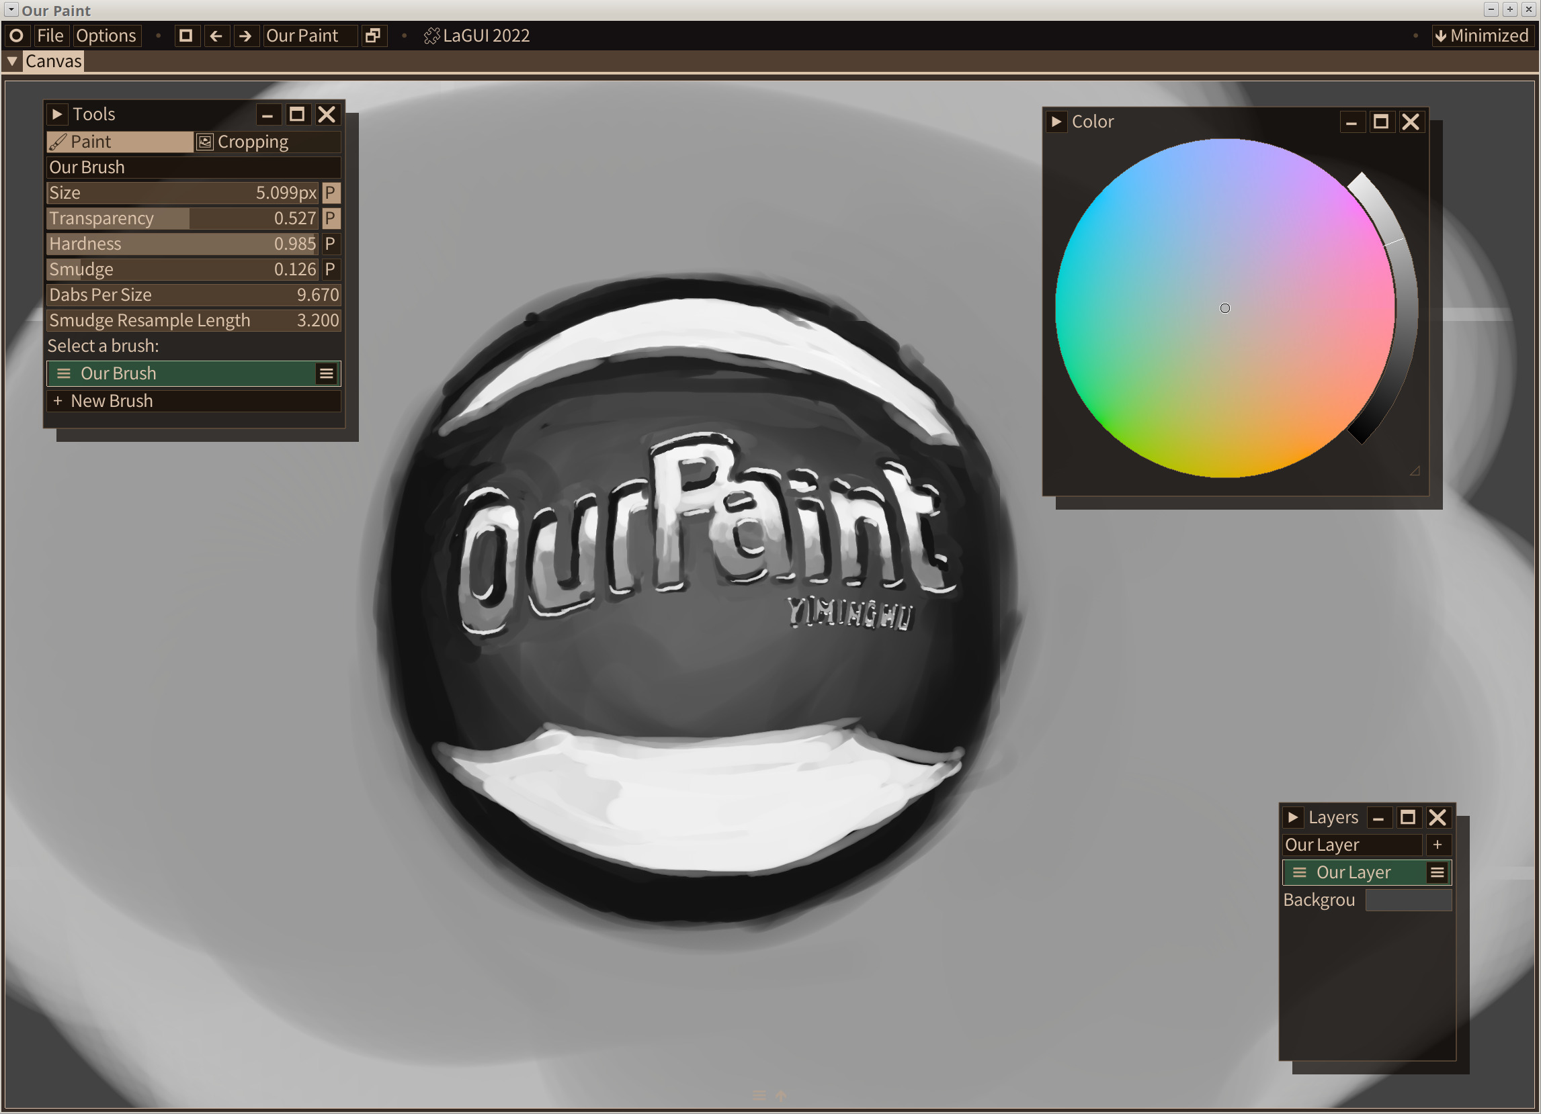Screen dimensions: 1541x1114
Task: Toggle pressure for Size
Action: 330,193
